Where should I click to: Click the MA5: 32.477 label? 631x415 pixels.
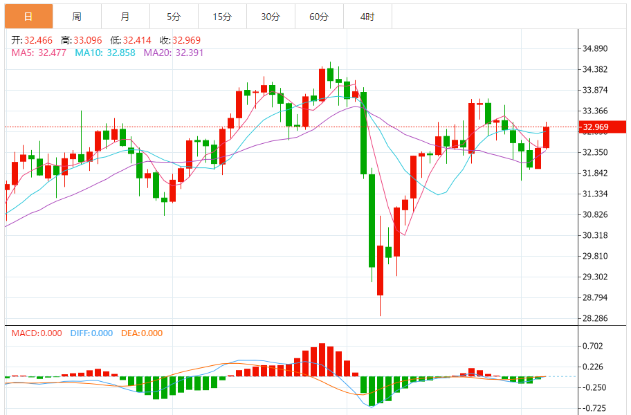[x=39, y=53]
